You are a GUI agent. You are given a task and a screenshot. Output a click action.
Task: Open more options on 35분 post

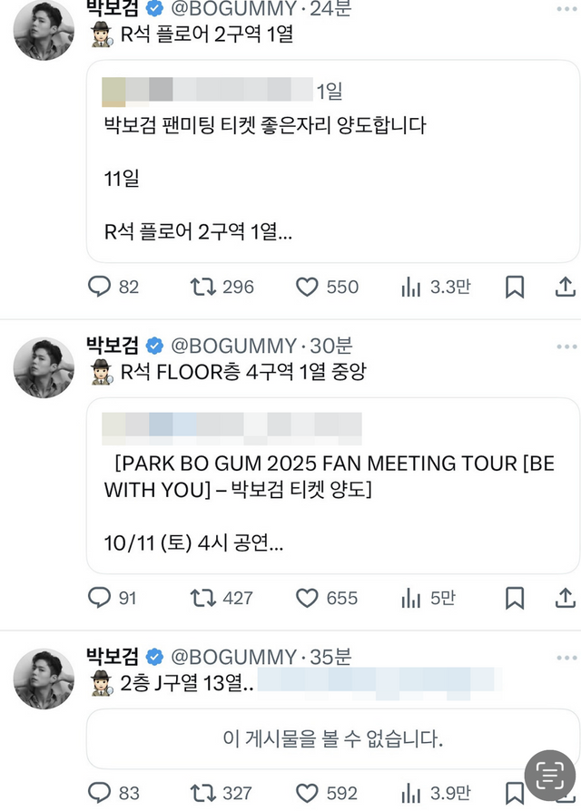click(566, 658)
